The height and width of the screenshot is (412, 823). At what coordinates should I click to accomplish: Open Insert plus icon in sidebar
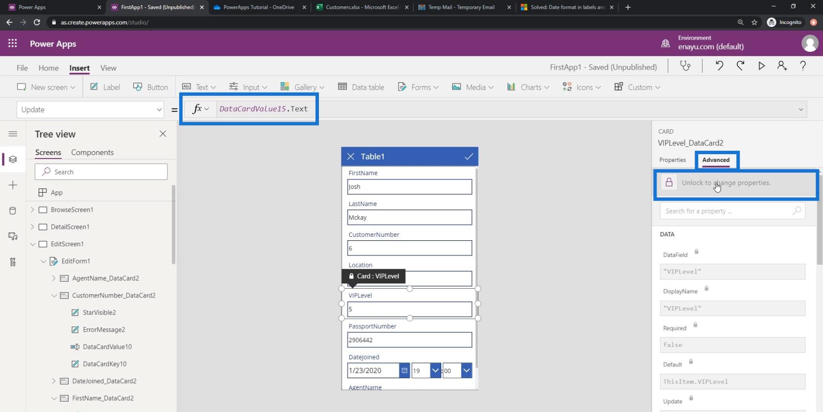coord(13,185)
